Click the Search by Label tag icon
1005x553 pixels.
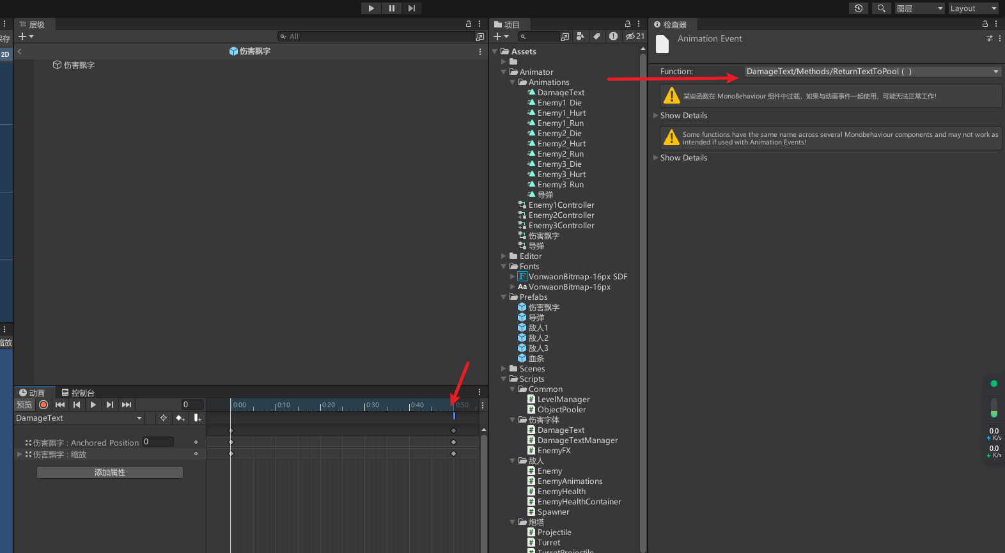coord(596,36)
